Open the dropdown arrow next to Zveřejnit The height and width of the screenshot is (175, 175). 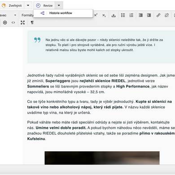coord(28,5)
